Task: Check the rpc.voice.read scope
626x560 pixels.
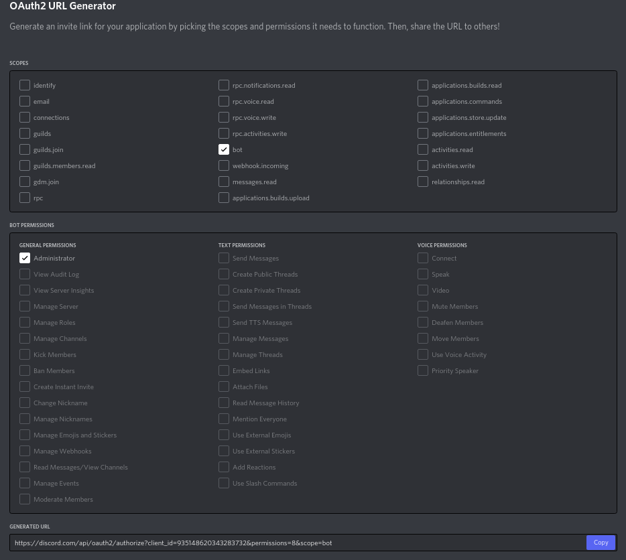Action: tap(224, 101)
